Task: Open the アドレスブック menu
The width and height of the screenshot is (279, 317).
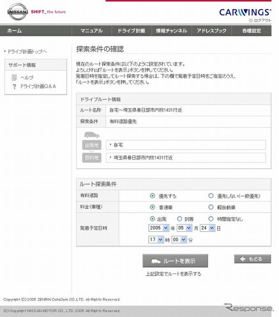Action: 211,31
